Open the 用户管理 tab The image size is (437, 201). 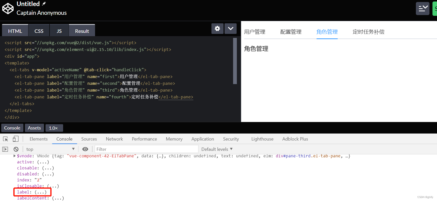point(255,32)
